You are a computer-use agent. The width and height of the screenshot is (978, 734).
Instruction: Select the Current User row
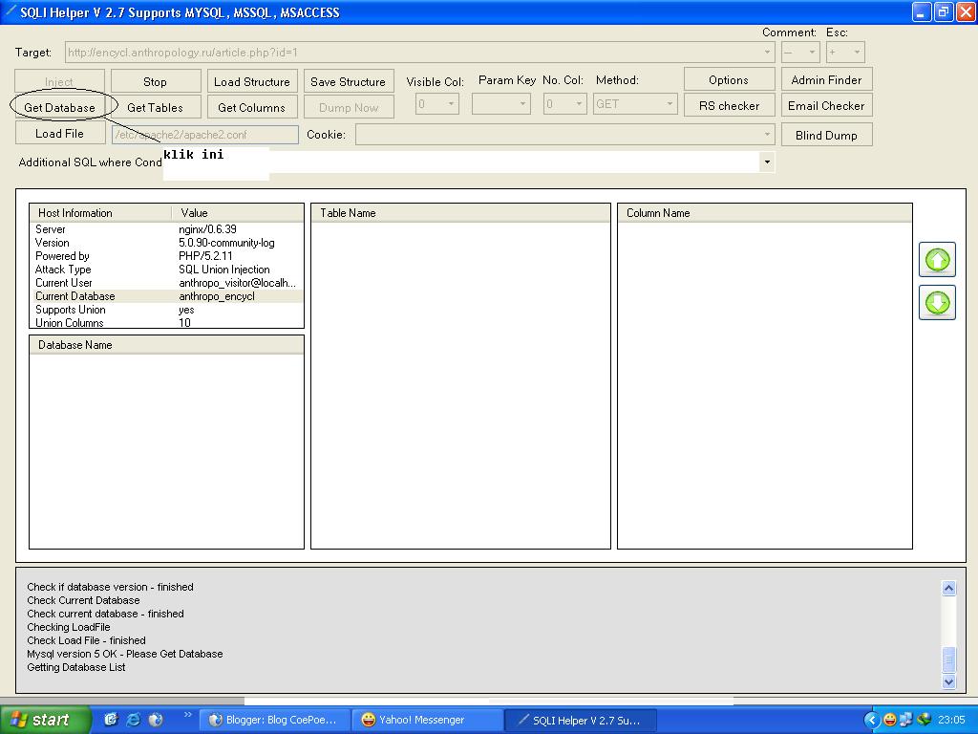(x=166, y=283)
